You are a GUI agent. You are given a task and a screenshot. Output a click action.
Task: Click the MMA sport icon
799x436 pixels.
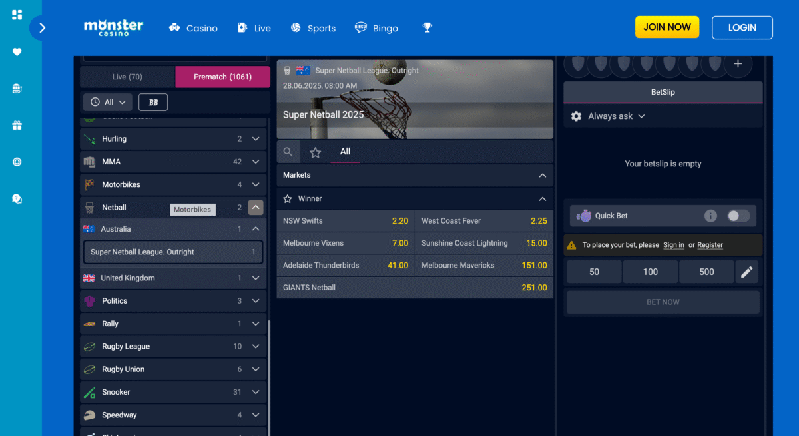coord(89,162)
